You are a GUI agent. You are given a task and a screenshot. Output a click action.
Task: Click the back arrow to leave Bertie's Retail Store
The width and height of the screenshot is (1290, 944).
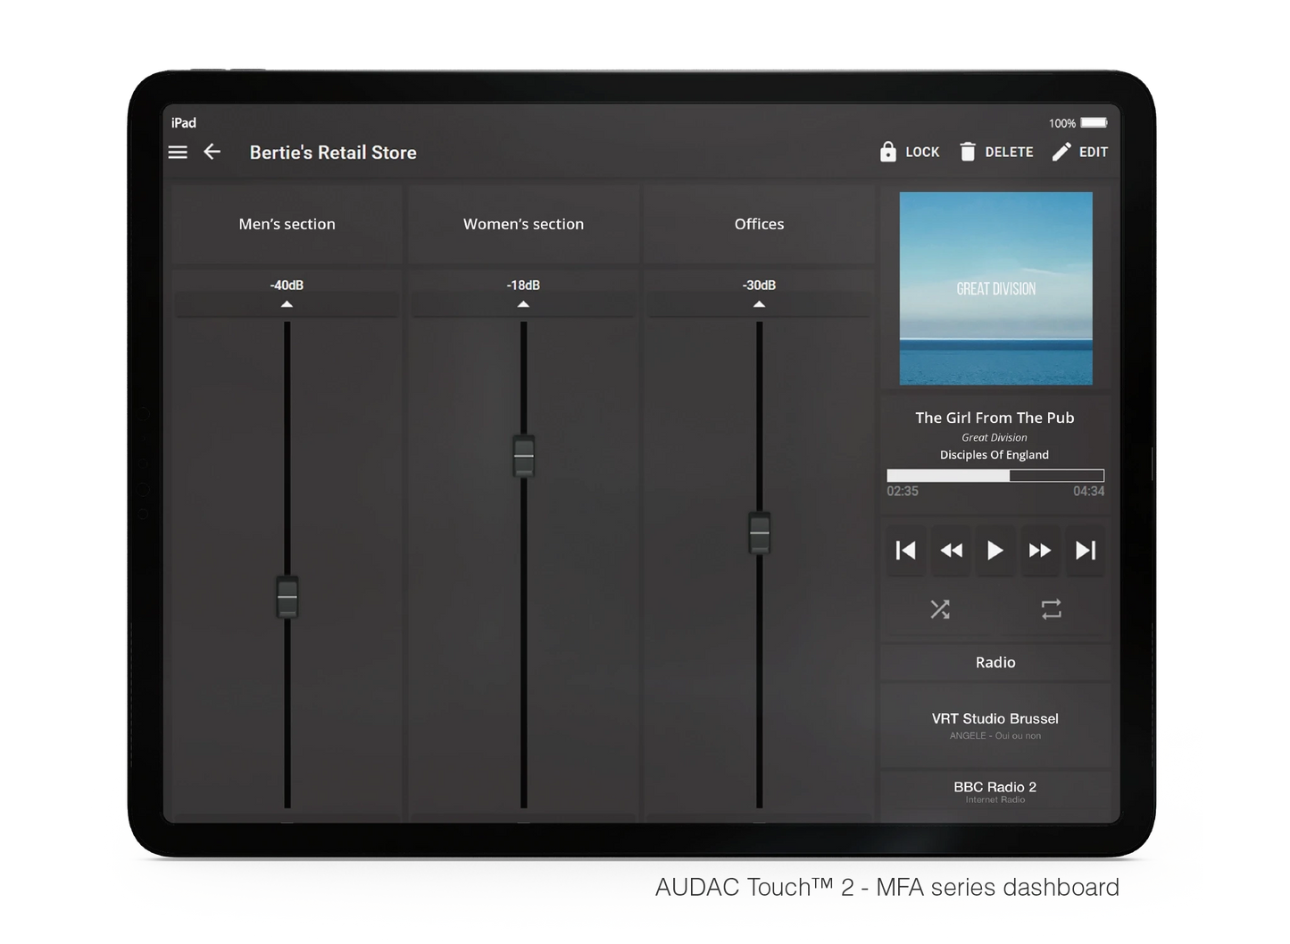pos(212,152)
